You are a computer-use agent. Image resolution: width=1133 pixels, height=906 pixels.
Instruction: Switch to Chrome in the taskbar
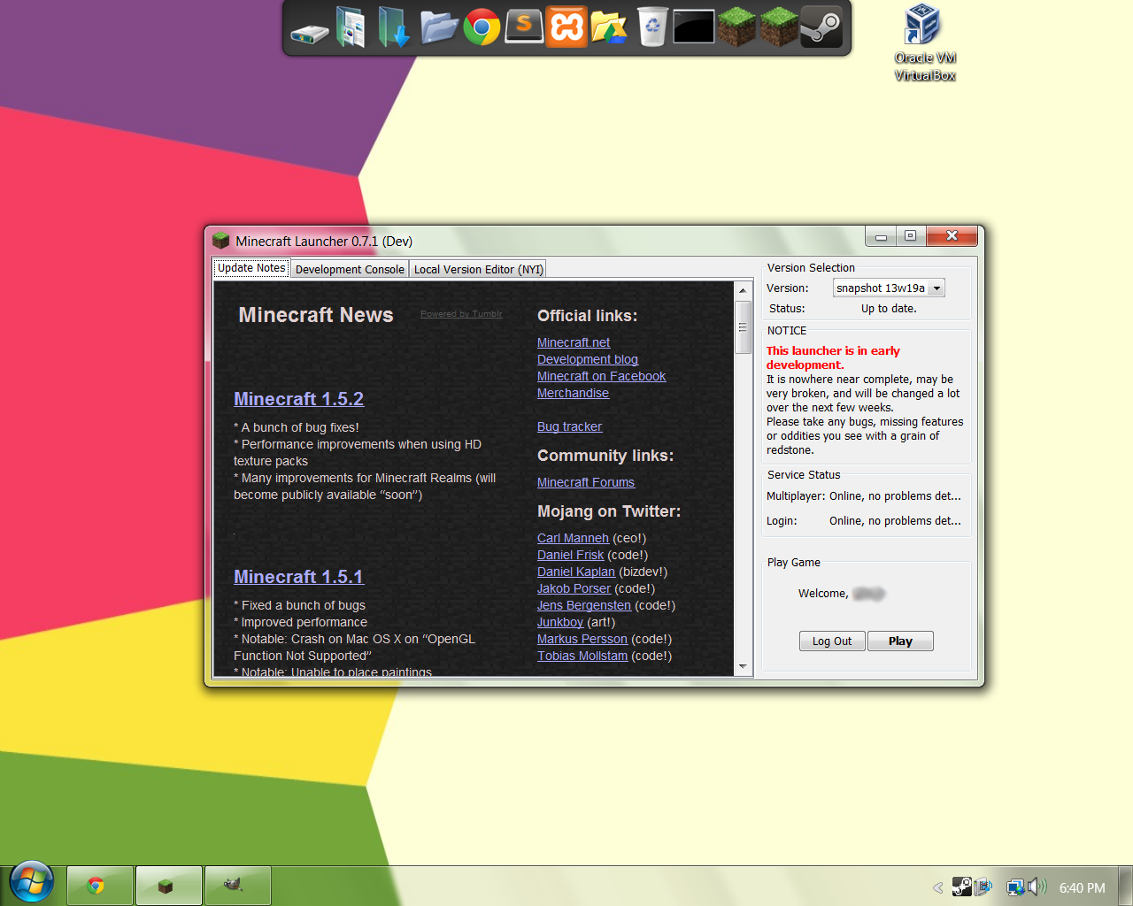pos(99,886)
